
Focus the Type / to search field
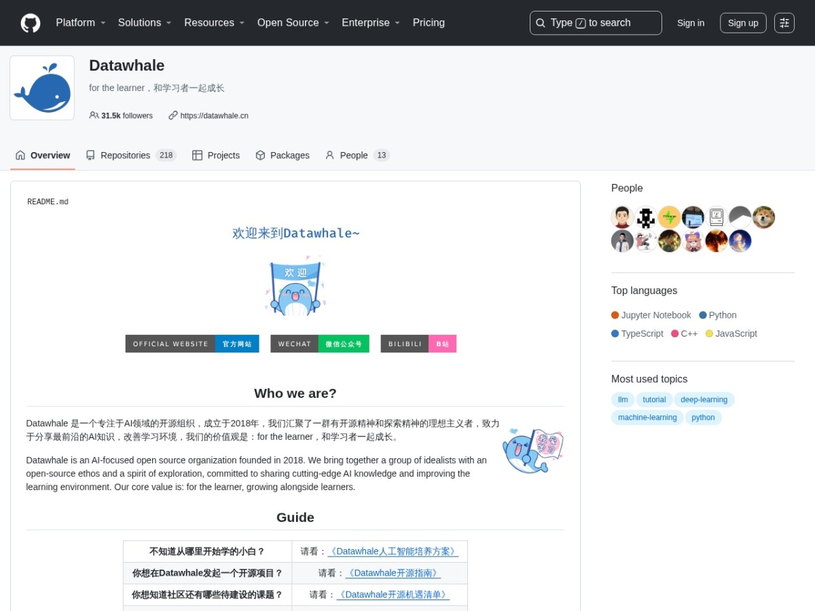pos(596,23)
